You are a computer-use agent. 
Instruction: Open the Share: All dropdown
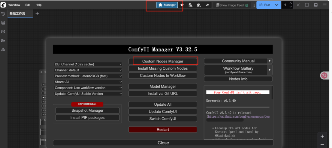88,82
